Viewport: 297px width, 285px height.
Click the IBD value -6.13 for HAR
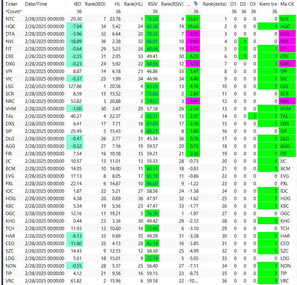click(x=75, y=236)
